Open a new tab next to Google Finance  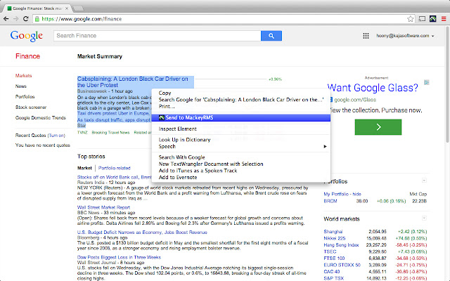pos(78,8)
